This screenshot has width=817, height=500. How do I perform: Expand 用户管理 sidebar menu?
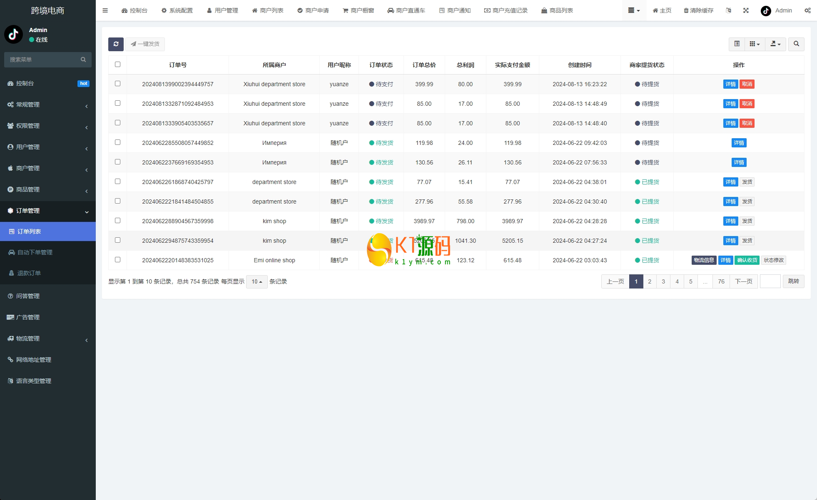tap(48, 147)
